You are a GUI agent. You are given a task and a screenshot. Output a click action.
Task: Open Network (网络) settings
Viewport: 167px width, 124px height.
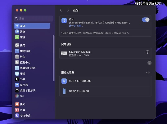point(32,32)
